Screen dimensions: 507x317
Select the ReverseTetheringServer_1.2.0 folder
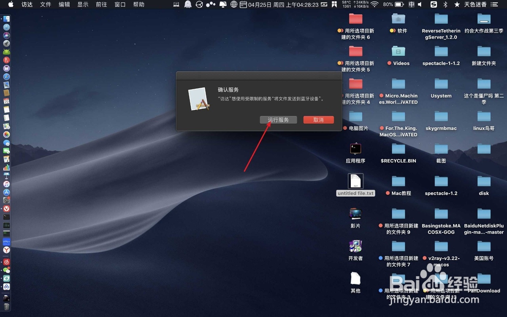tap(441, 26)
